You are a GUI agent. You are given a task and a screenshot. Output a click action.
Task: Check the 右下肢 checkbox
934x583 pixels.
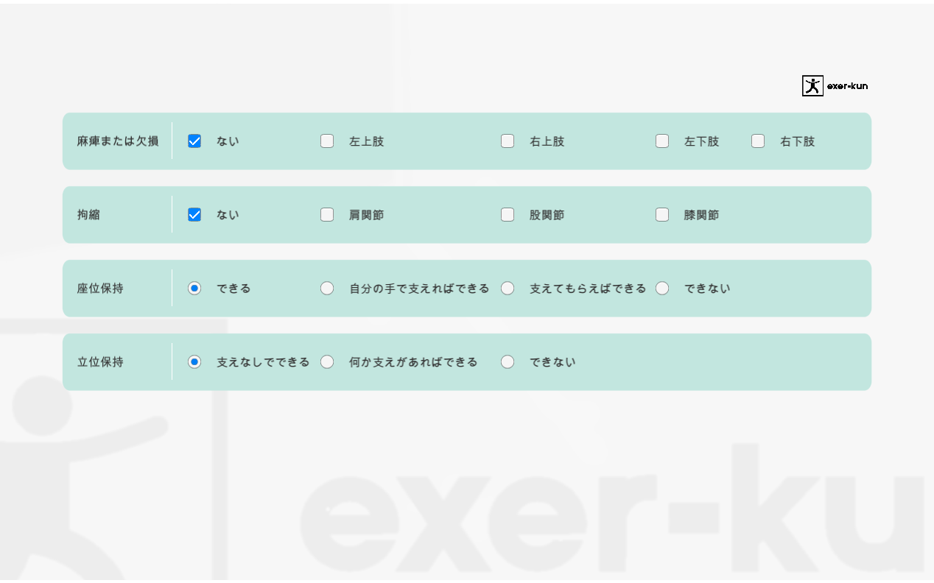(x=758, y=141)
